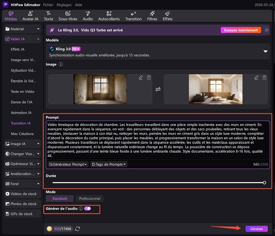
Task: Refresh the credits balance at bottom
Action: tap(78, 229)
